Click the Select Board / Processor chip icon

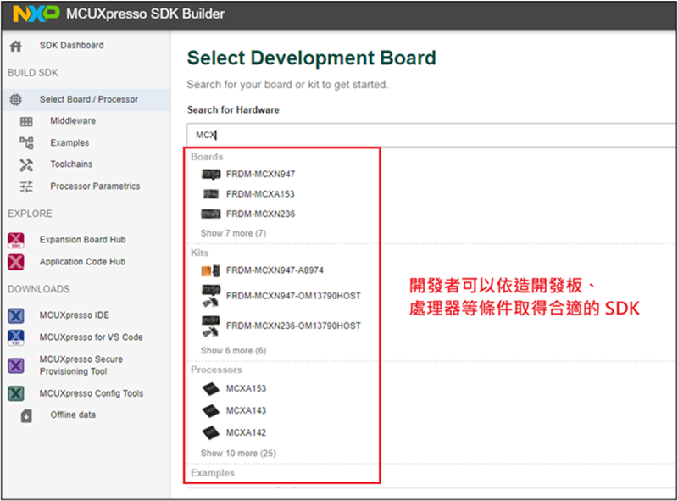pos(15,99)
